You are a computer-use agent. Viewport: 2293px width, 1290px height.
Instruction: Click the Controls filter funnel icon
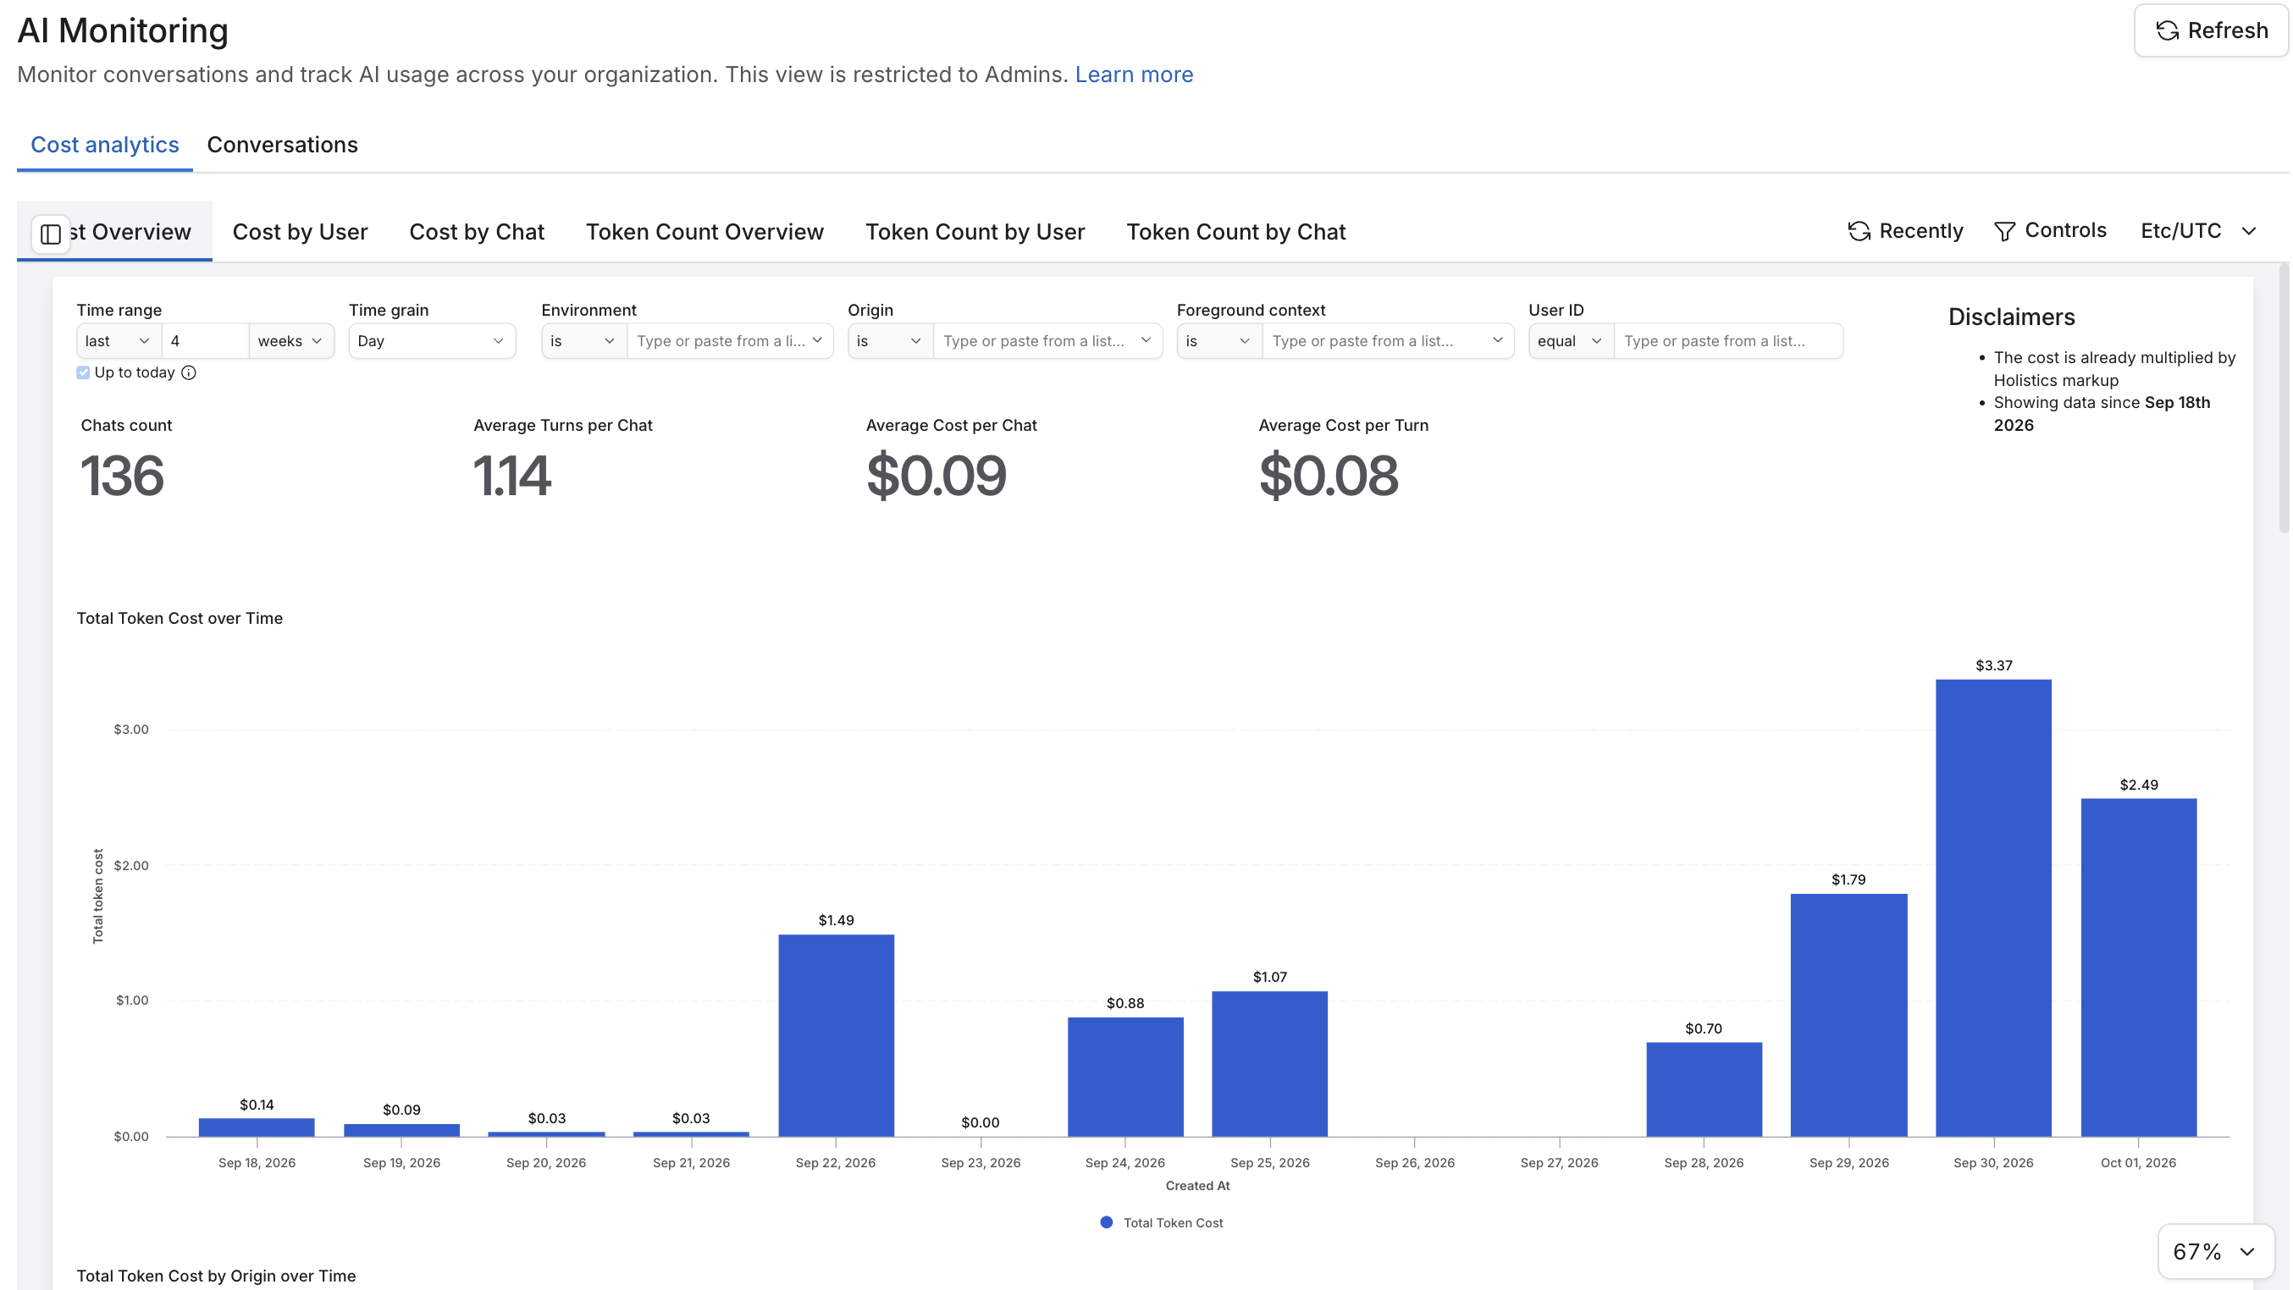coord(2004,231)
